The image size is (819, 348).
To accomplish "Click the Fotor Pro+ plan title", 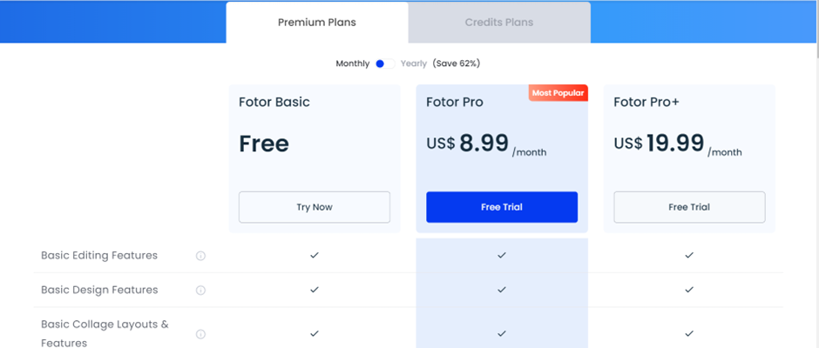I will point(646,102).
